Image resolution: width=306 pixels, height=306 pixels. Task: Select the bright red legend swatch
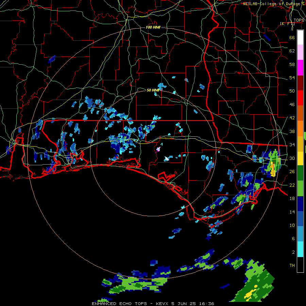click(x=300, y=98)
